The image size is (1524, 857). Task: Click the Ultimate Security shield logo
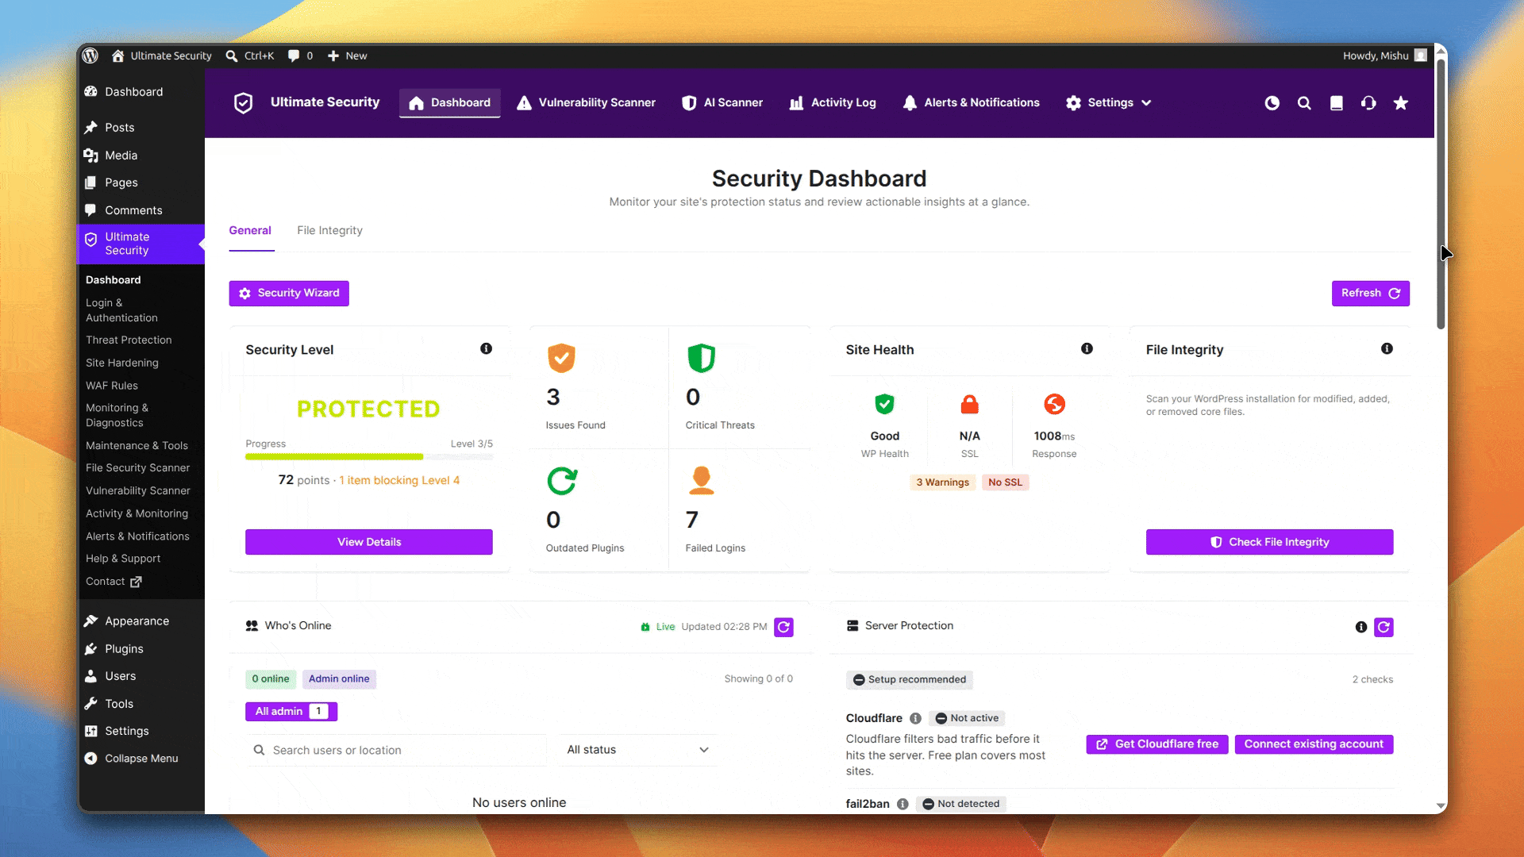[243, 103]
